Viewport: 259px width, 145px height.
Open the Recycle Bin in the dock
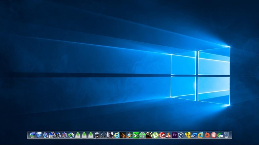[227, 135]
